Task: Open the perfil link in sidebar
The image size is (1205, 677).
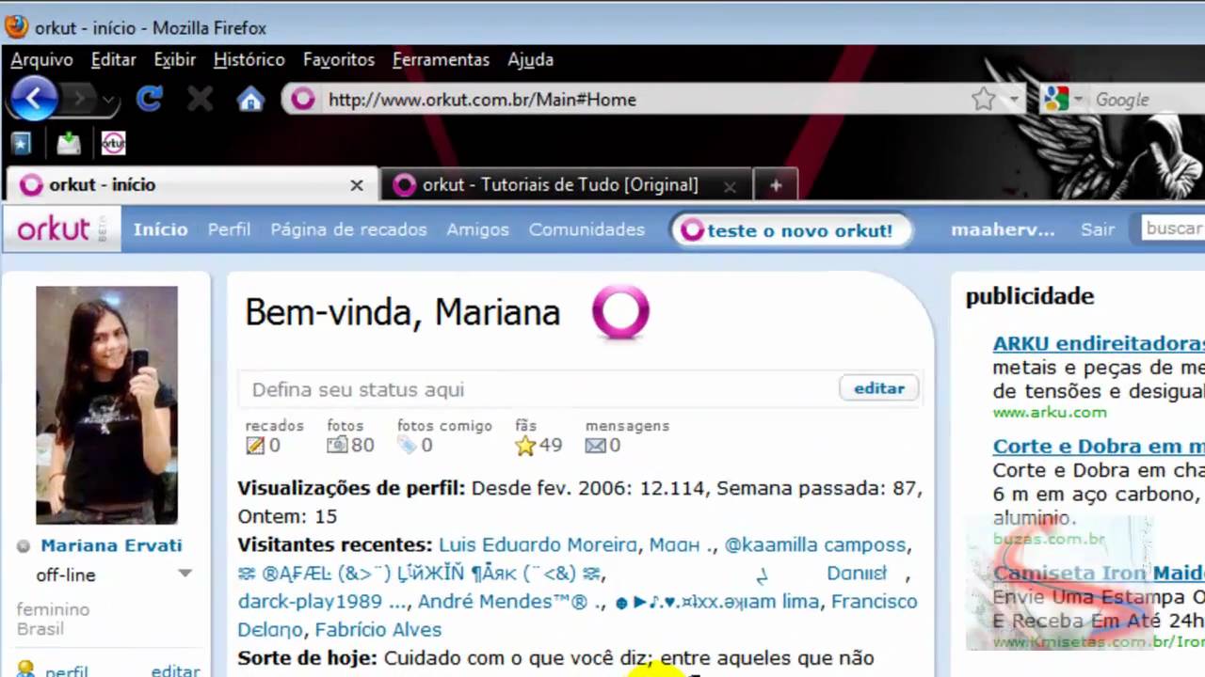Action: pyautogui.click(x=67, y=670)
